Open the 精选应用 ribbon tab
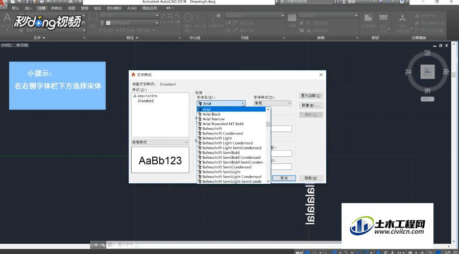The image size is (459, 254). (150, 8)
